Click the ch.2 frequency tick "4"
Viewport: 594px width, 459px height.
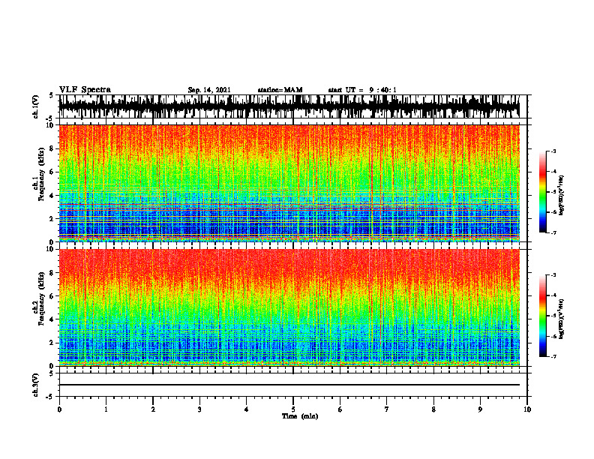tap(52, 319)
